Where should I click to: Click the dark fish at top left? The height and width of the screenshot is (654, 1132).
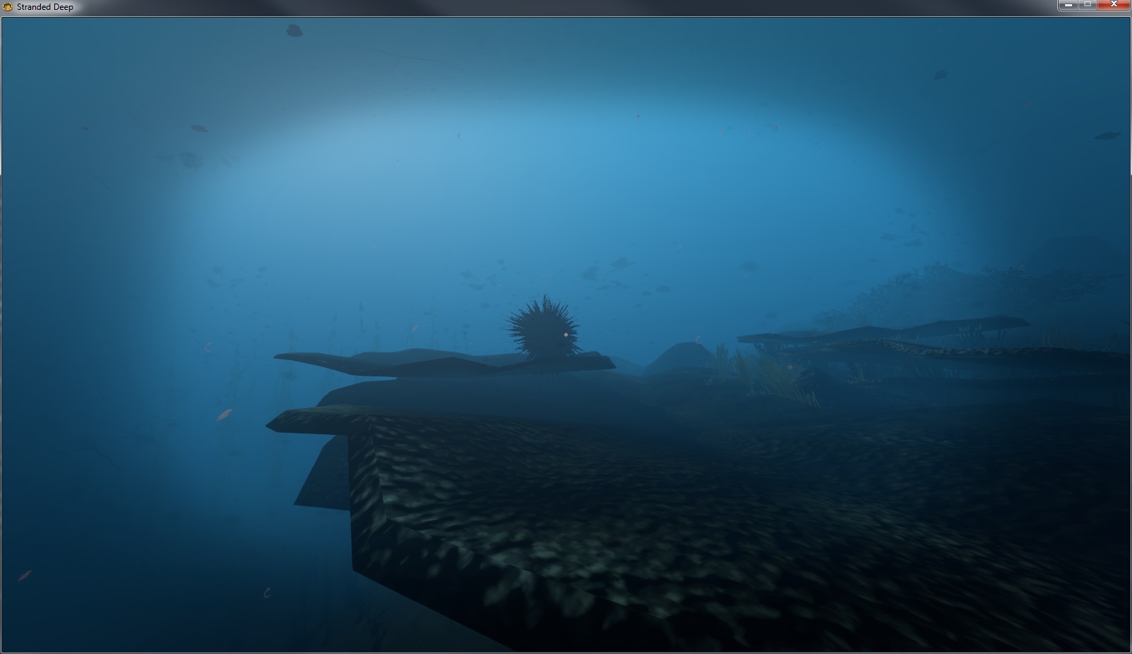pos(295,30)
